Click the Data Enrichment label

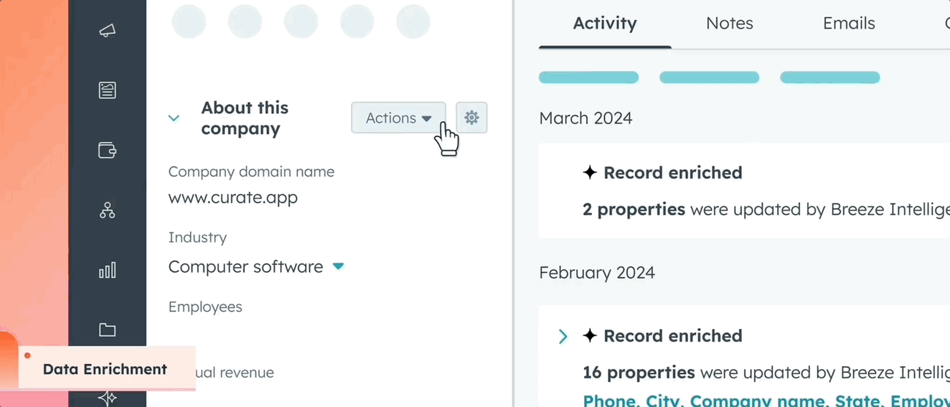105,370
